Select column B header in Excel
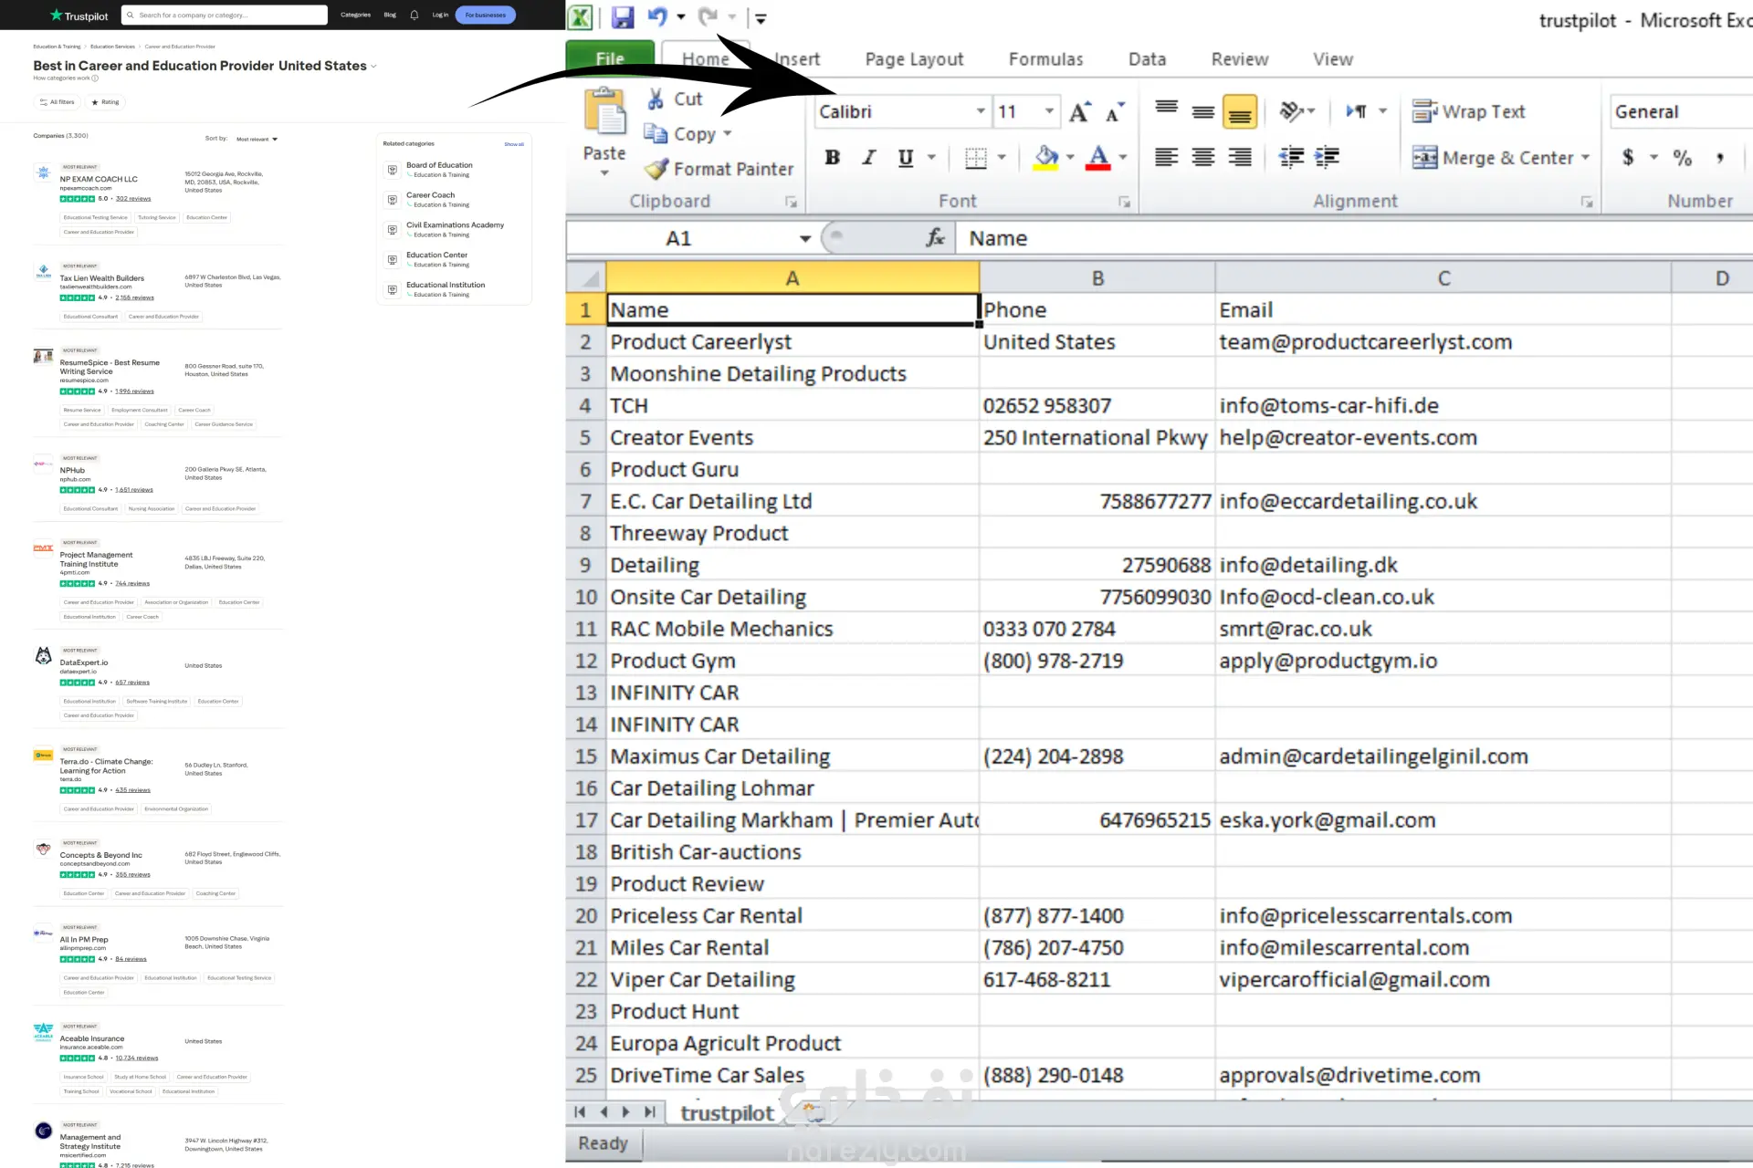 pyautogui.click(x=1097, y=277)
